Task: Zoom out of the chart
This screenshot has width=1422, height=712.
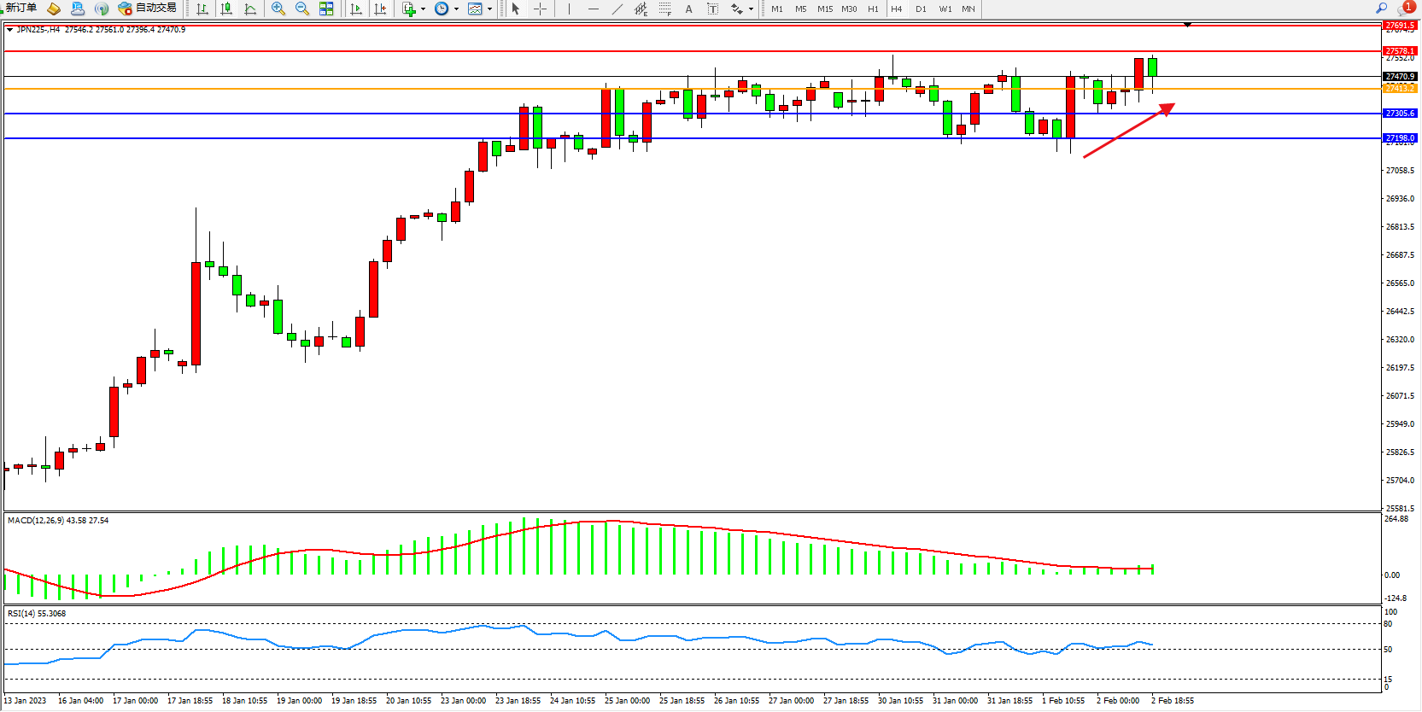Action: 302,9
